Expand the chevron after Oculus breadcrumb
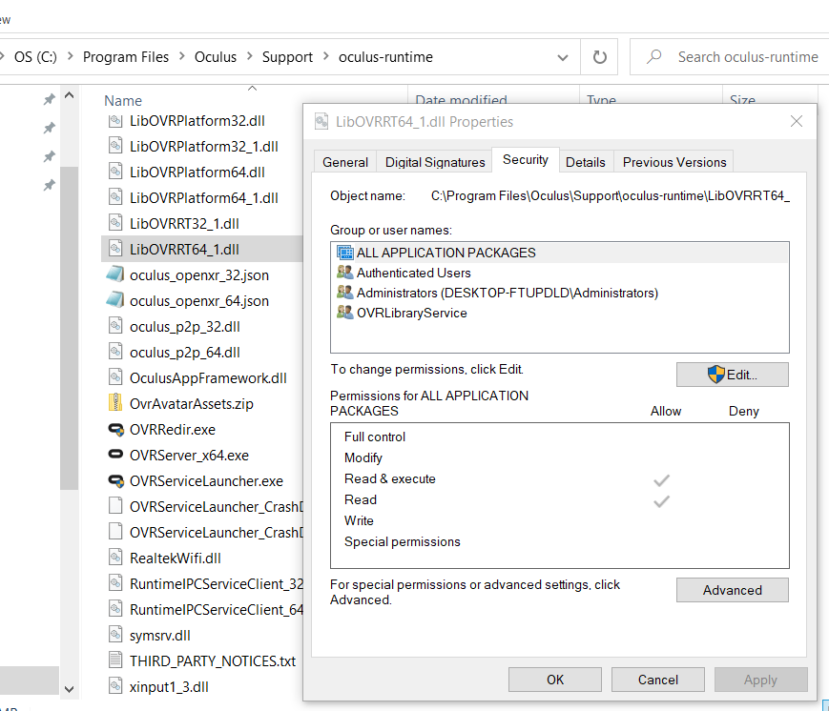 click(250, 56)
